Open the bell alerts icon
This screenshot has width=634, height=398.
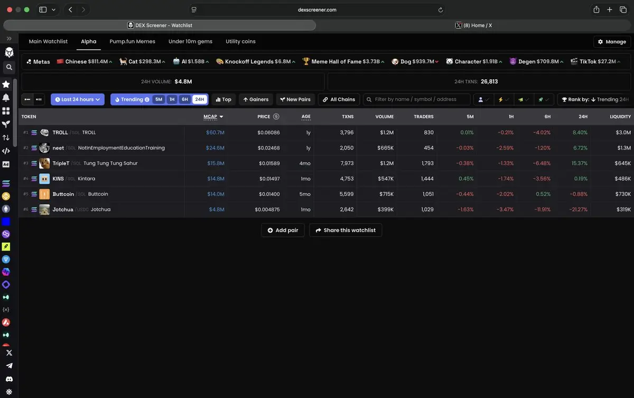tap(6, 97)
